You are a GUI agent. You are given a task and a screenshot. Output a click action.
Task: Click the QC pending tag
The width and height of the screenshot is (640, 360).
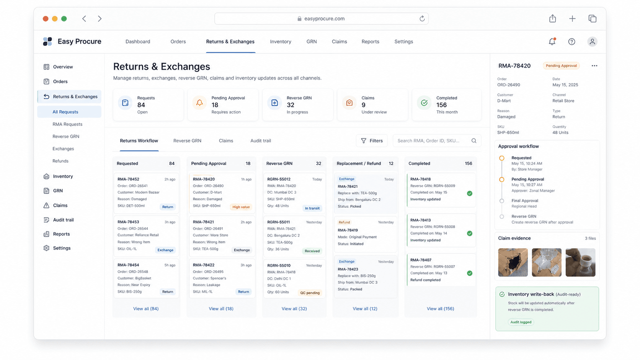pyautogui.click(x=310, y=293)
